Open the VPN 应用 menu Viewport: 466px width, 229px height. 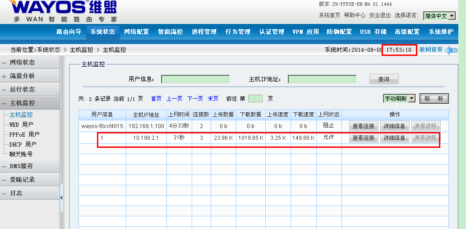pos(305,32)
